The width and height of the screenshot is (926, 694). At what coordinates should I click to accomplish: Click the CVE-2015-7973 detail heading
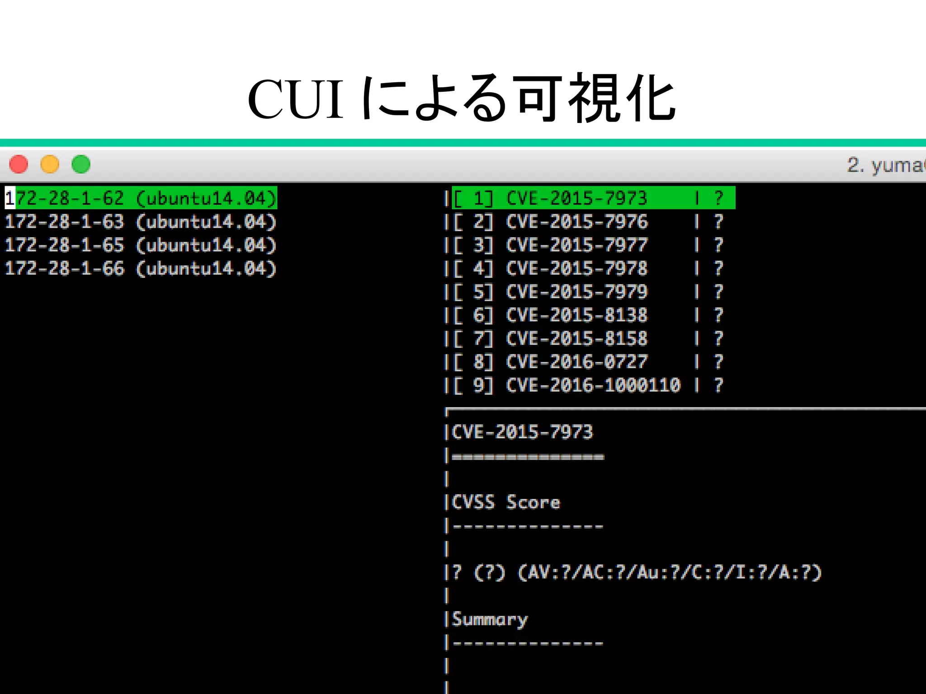click(522, 432)
